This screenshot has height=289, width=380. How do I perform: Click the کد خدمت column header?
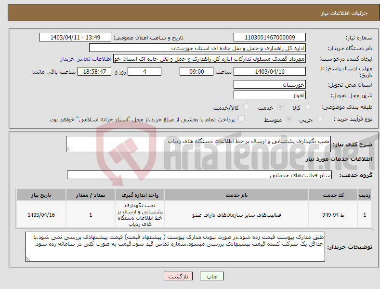333,195
